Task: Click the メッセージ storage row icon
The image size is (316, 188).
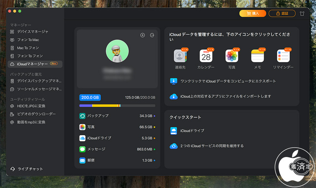Action: [x=82, y=150]
